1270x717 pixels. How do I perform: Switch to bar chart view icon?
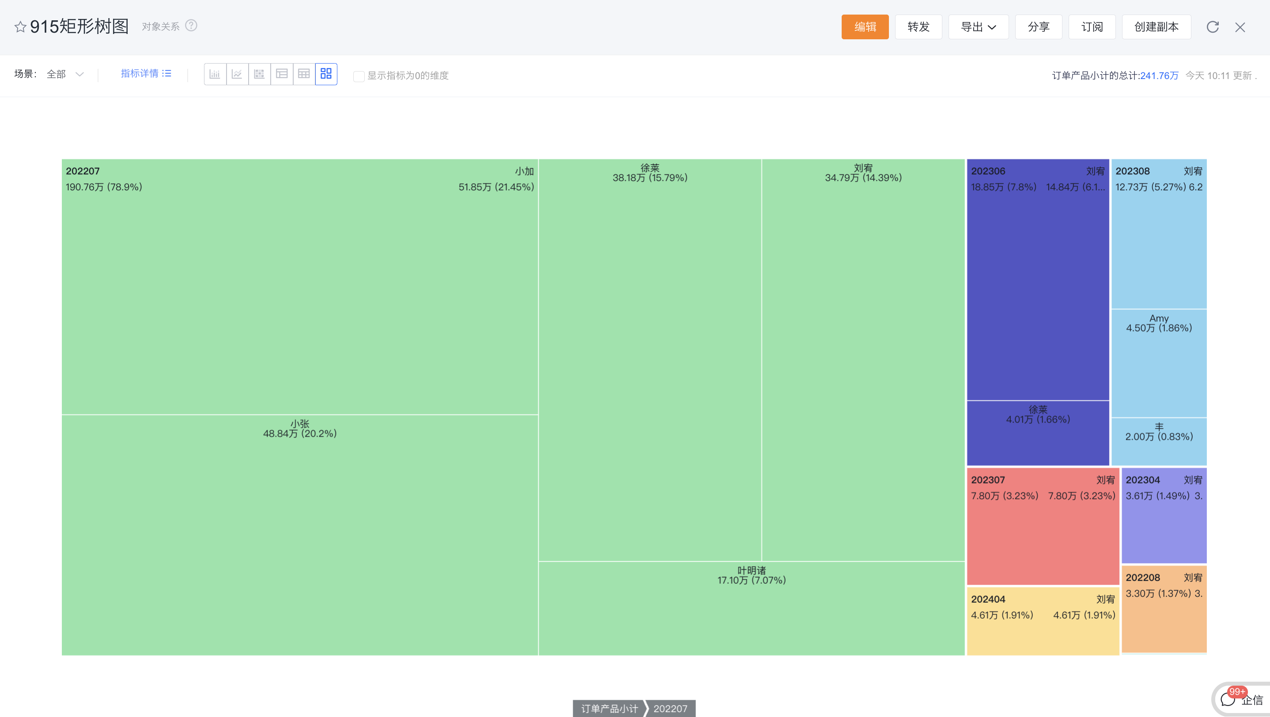click(215, 74)
